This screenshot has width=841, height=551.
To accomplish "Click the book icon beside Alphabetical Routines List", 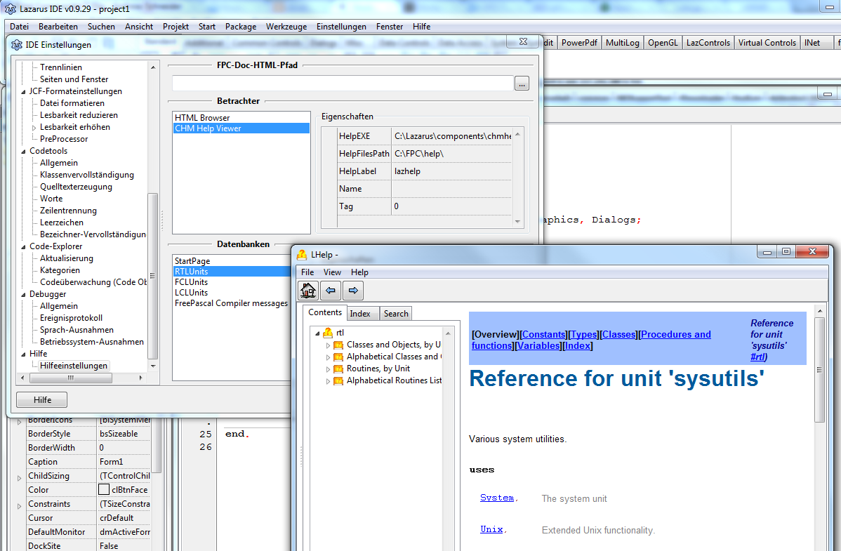I will click(x=338, y=380).
